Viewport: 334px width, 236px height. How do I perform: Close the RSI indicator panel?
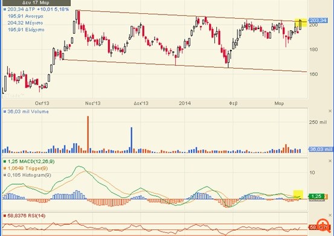(x=330, y=215)
